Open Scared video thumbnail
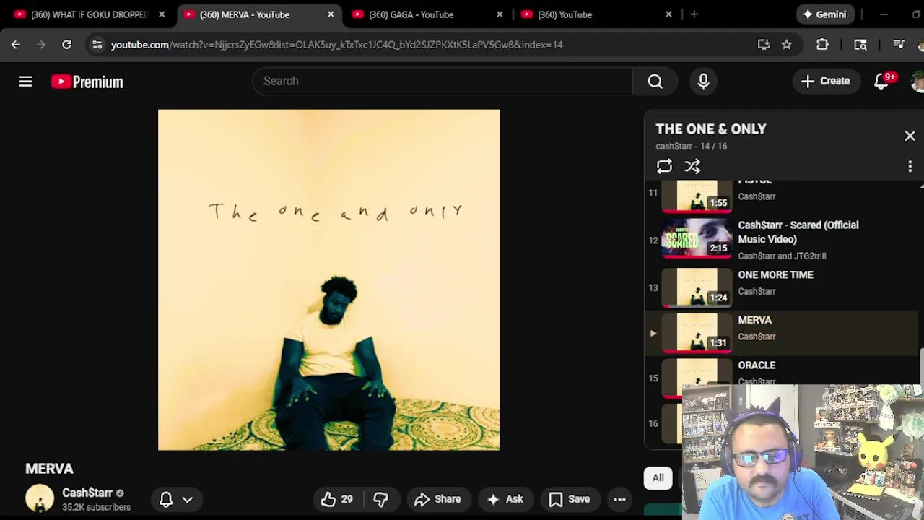This screenshot has height=520, width=924. point(697,238)
